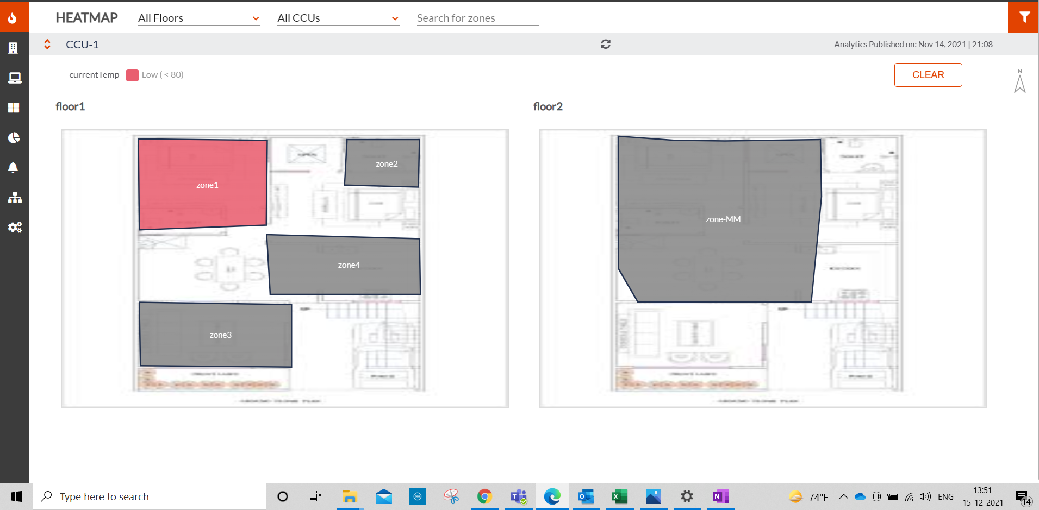Open OneNote from taskbar

tap(721, 496)
